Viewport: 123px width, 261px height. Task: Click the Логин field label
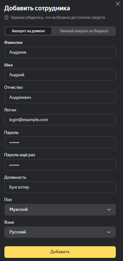[10, 110]
